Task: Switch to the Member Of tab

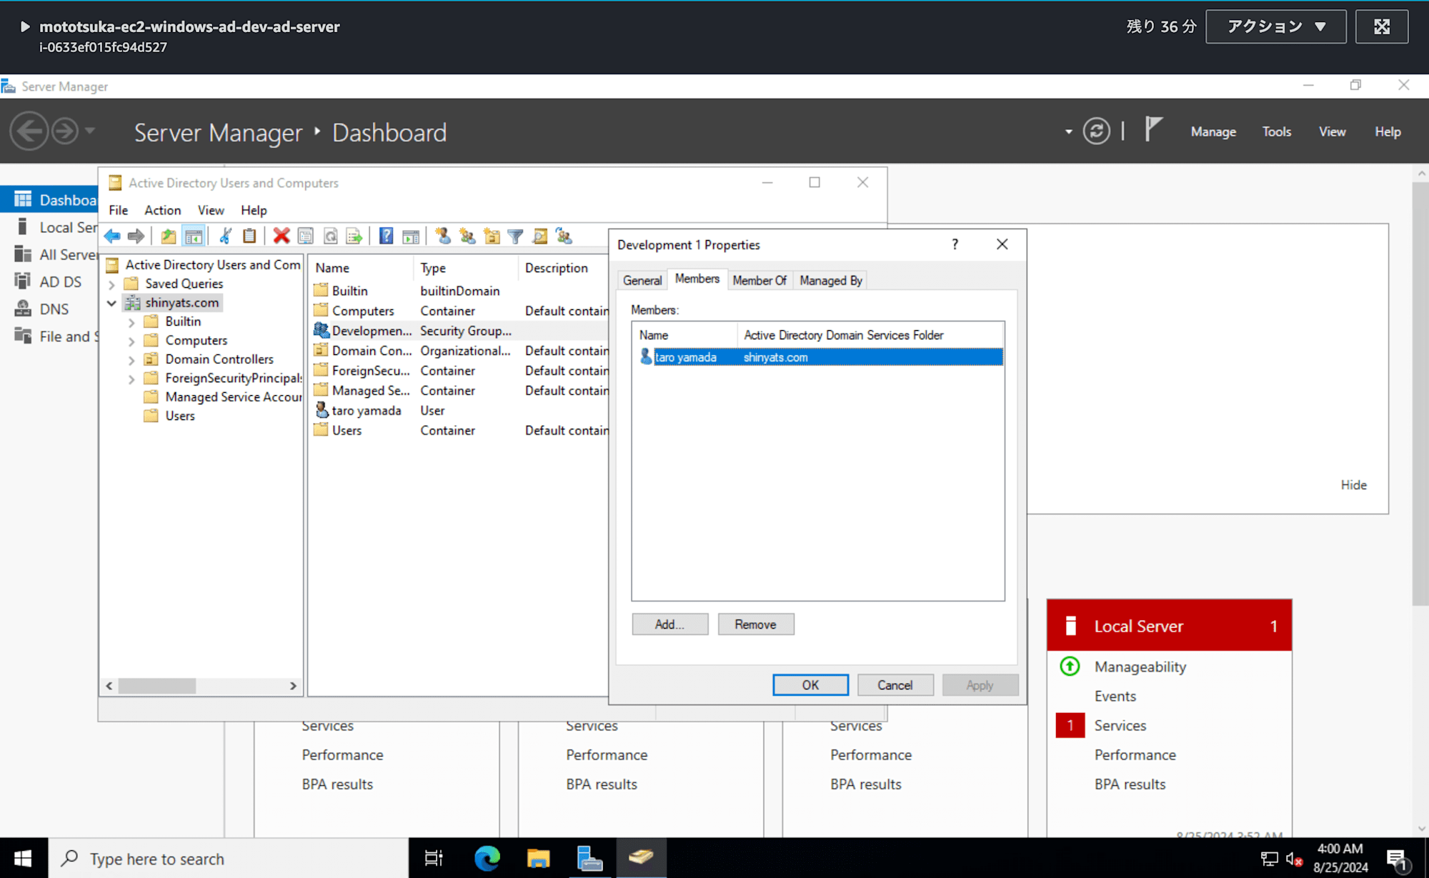Action: click(760, 280)
